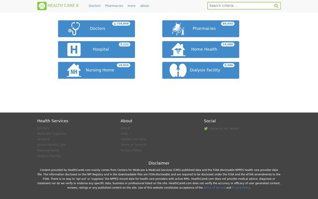The height and width of the screenshot is (199, 318).
Task: Open the Doctors menu item in header
Action: pos(95,6)
